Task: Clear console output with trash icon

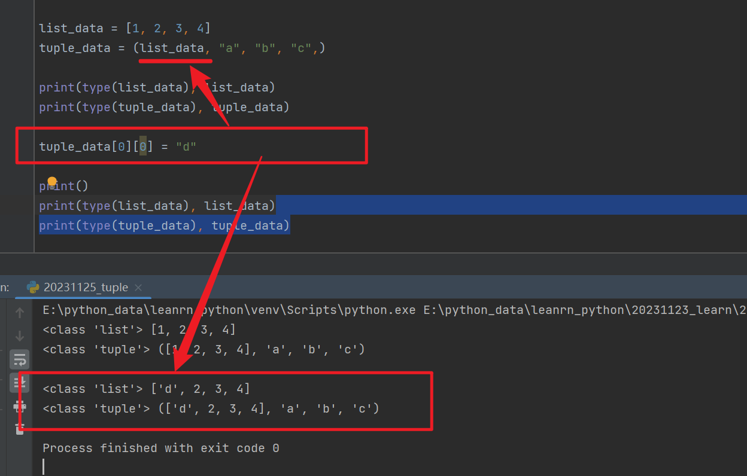Action: [x=19, y=429]
